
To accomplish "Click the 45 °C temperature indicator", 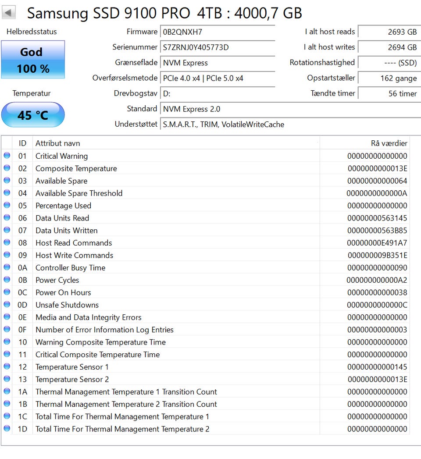I will [x=33, y=115].
